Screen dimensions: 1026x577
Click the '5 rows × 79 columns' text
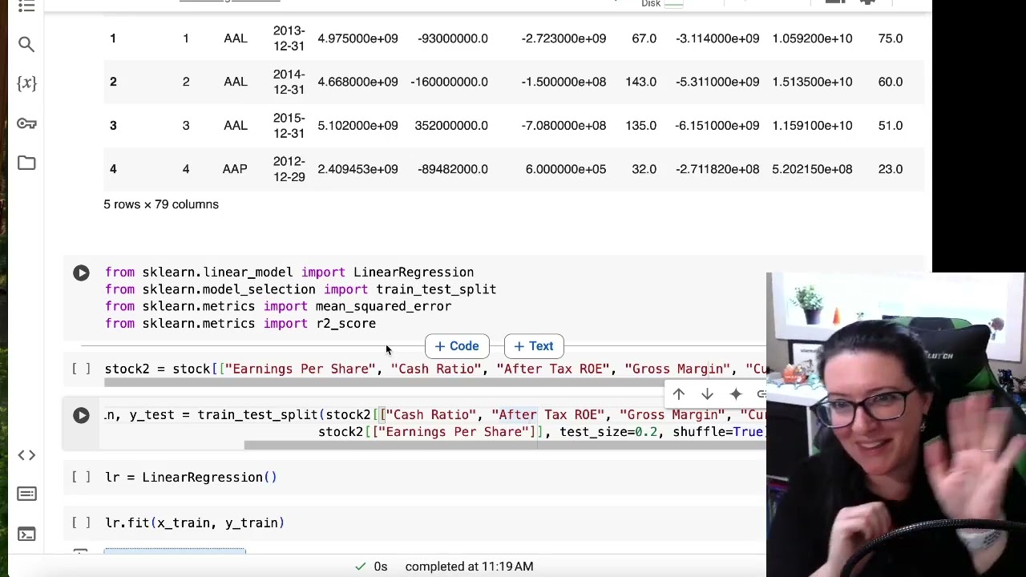click(x=161, y=204)
